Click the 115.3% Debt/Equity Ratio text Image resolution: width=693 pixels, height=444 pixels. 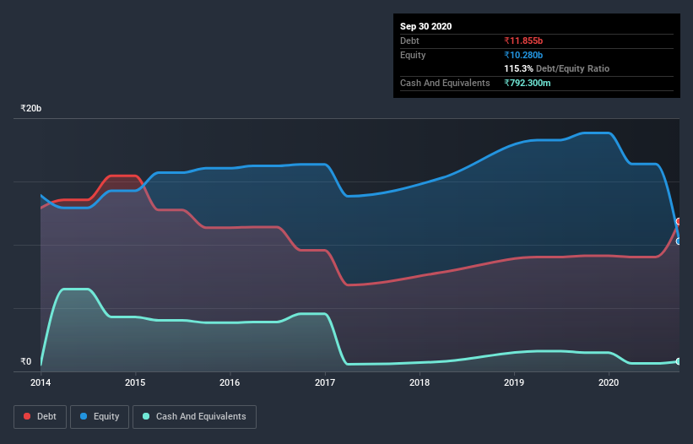click(x=557, y=68)
